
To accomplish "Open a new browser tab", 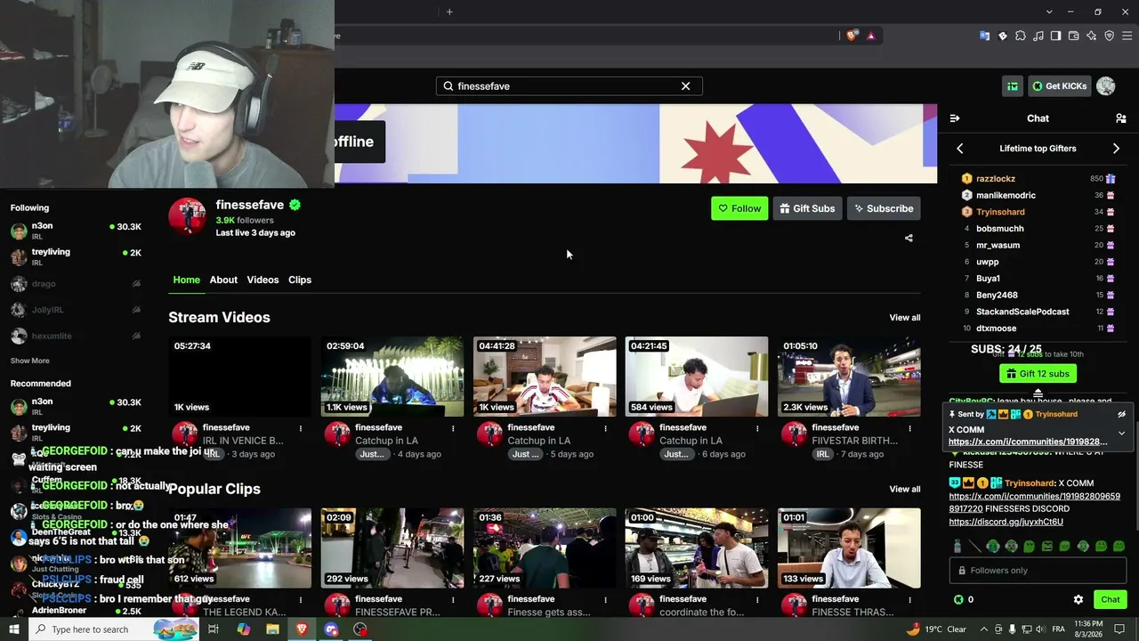I will (449, 12).
